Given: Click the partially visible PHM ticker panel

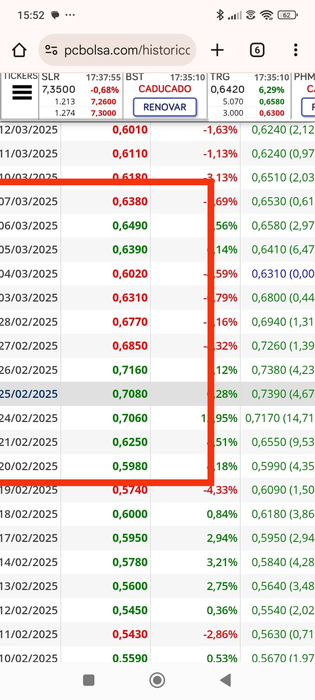Looking at the screenshot, I should [x=303, y=96].
